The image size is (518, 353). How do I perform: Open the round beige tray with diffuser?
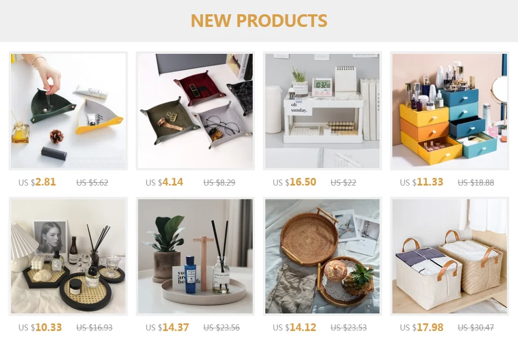tap(195, 256)
